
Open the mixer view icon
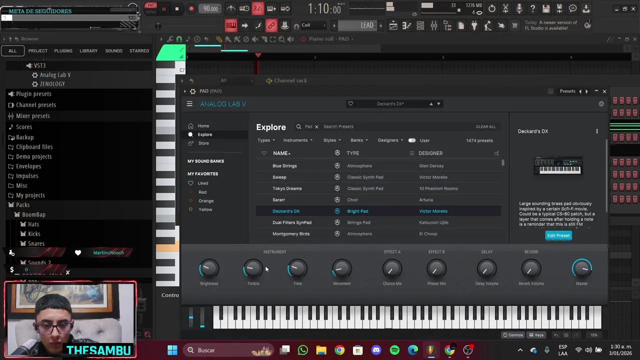coord(433,25)
